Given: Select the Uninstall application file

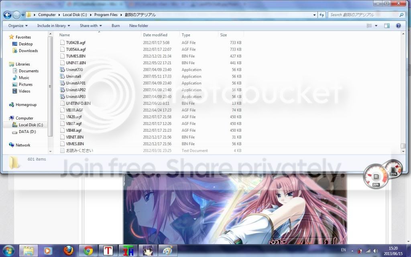Looking at the screenshot, I should pyautogui.click(x=73, y=76).
